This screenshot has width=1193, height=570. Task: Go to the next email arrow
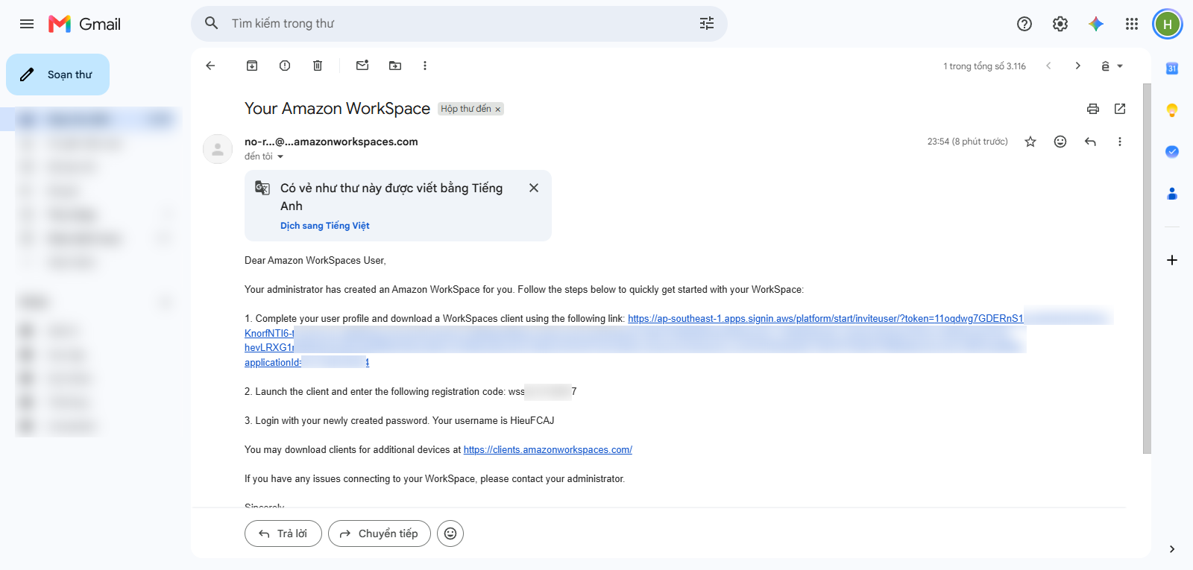[1078, 66]
